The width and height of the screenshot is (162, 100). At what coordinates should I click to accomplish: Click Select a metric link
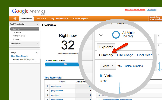click(x=134, y=66)
